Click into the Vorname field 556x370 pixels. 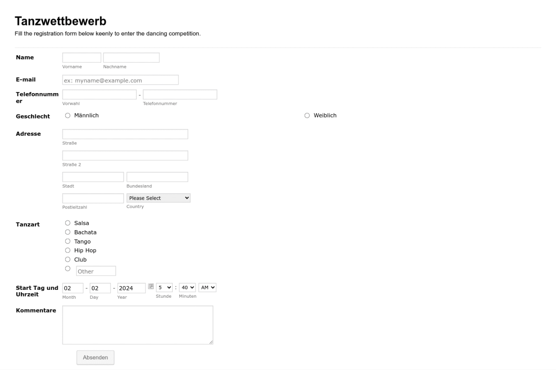pyautogui.click(x=82, y=57)
